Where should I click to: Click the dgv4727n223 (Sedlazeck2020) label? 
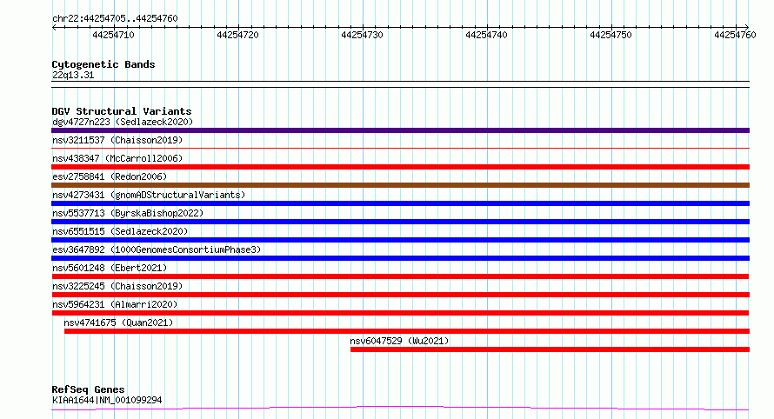click(x=123, y=122)
